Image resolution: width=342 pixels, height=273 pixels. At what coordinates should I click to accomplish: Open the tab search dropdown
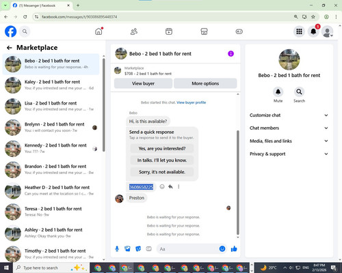point(5,5)
